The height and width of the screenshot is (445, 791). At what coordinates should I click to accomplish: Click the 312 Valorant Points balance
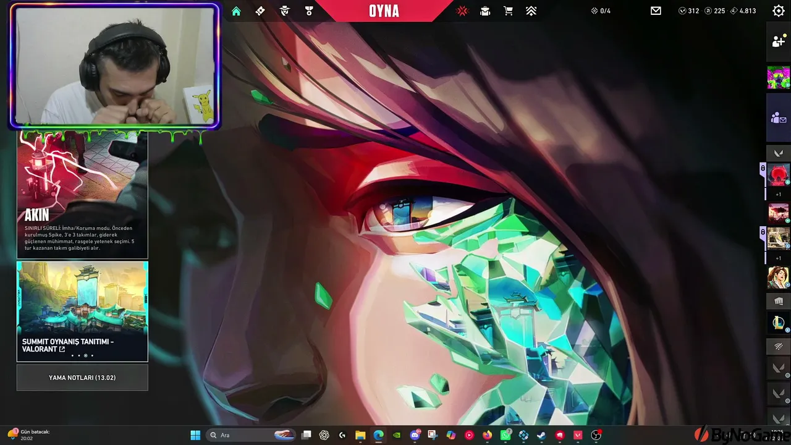[x=688, y=11]
